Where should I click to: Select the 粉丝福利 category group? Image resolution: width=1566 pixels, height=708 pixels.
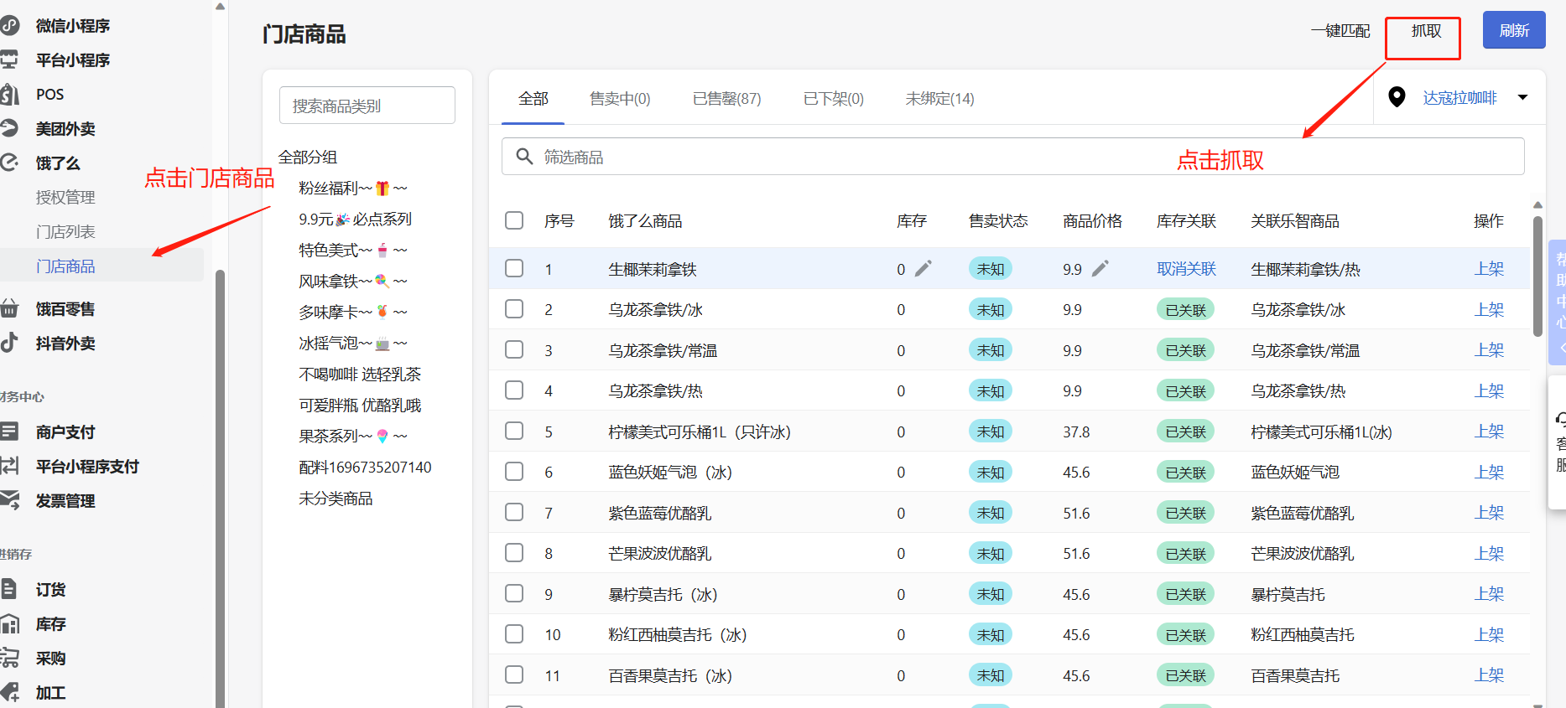pyautogui.click(x=353, y=188)
